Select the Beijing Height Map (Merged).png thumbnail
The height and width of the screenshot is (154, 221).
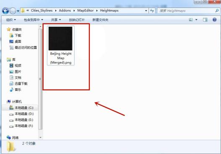(x=61, y=46)
